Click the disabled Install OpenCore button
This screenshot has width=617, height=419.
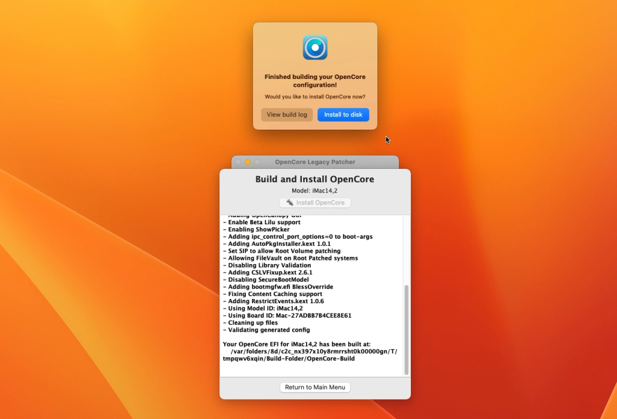[x=315, y=203]
